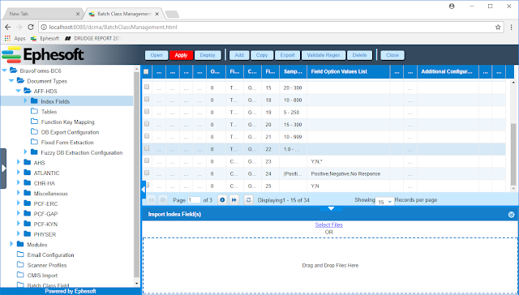Expand the Modules tree node

11,244
